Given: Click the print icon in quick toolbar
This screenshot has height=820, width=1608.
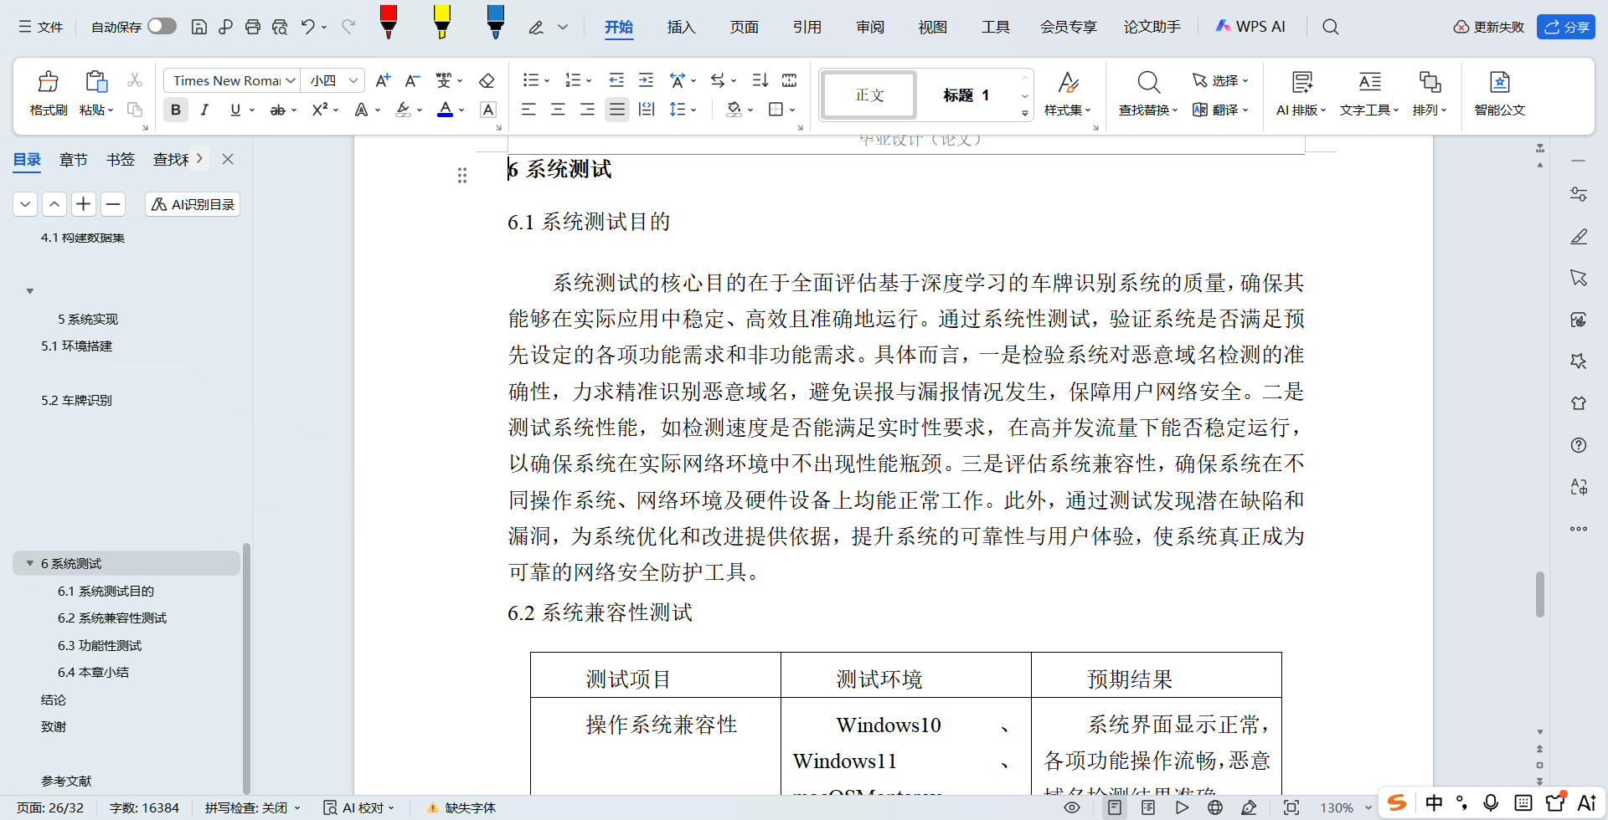Looking at the screenshot, I should pyautogui.click(x=252, y=27).
